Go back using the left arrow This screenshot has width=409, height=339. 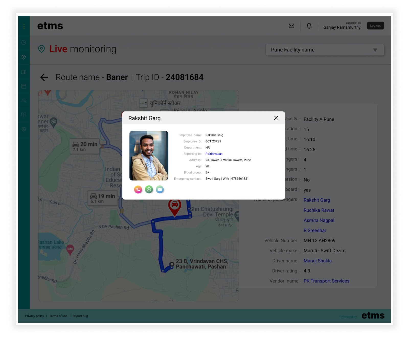coord(44,77)
